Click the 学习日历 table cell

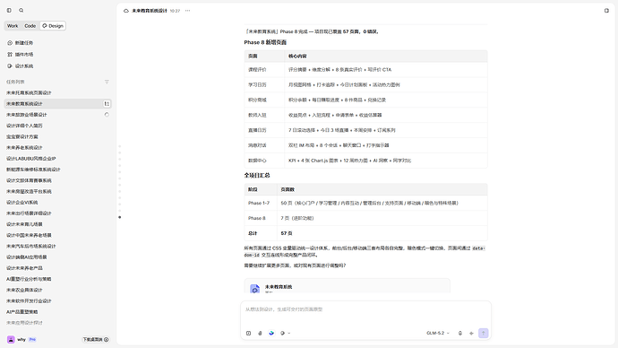tap(264, 85)
